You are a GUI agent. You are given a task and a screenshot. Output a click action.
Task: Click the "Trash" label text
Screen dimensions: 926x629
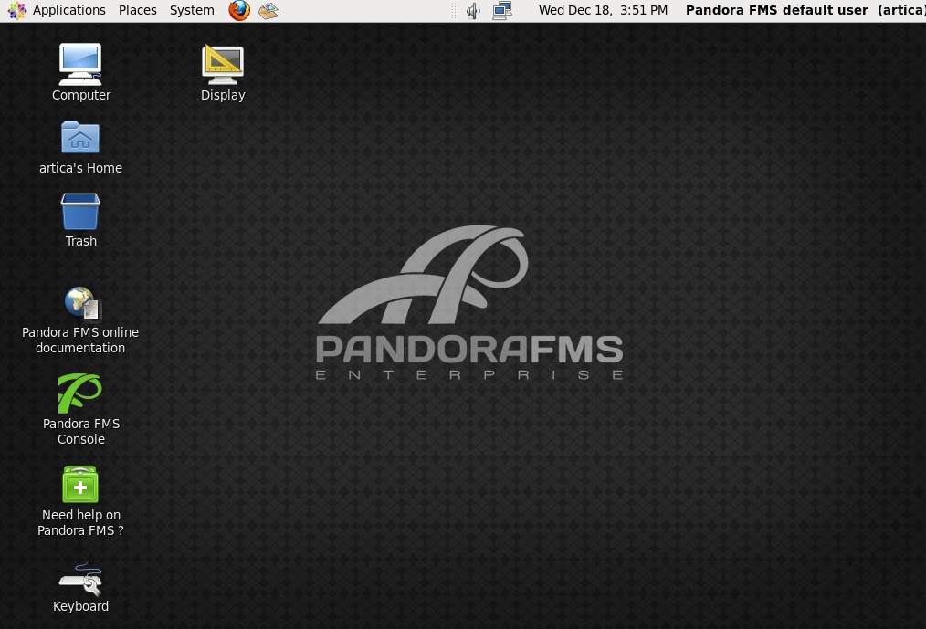pyautogui.click(x=81, y=241)
